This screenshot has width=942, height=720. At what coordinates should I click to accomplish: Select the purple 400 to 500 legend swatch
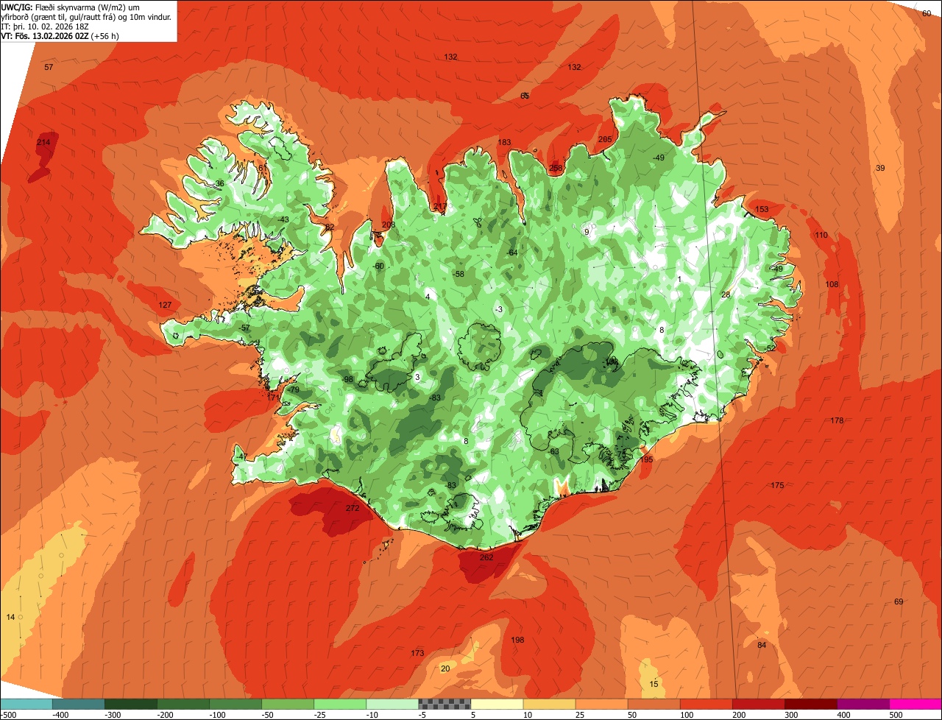[x=863, y=704]
